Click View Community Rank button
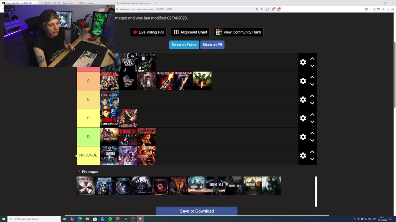 pyautogui.click(x=239, y=32)
